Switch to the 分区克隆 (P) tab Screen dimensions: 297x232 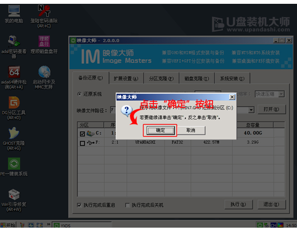click(161, 78)
